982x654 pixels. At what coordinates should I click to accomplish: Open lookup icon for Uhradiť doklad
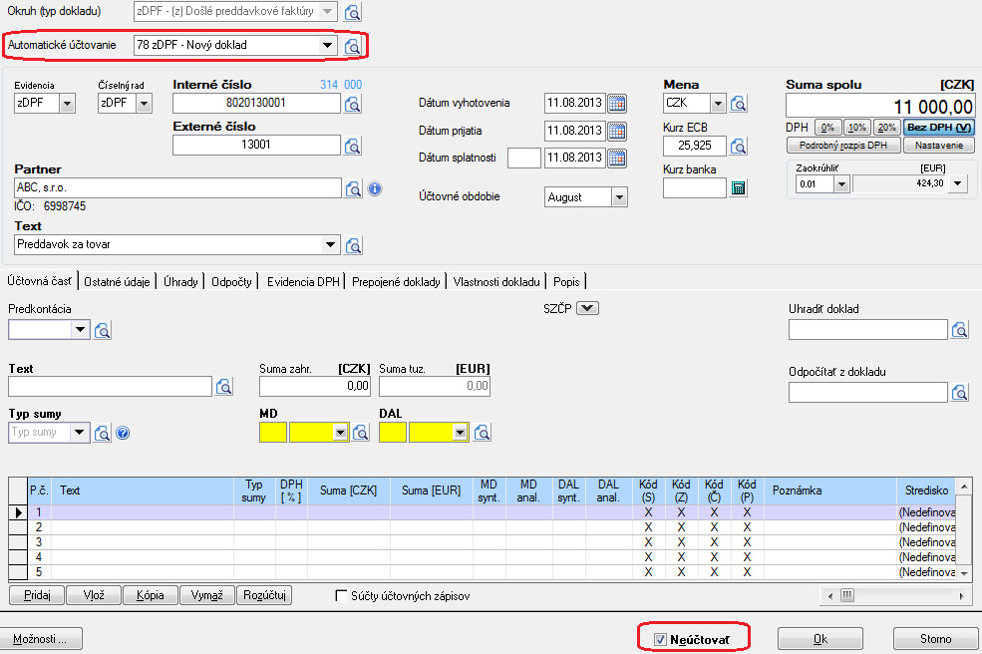959,330
